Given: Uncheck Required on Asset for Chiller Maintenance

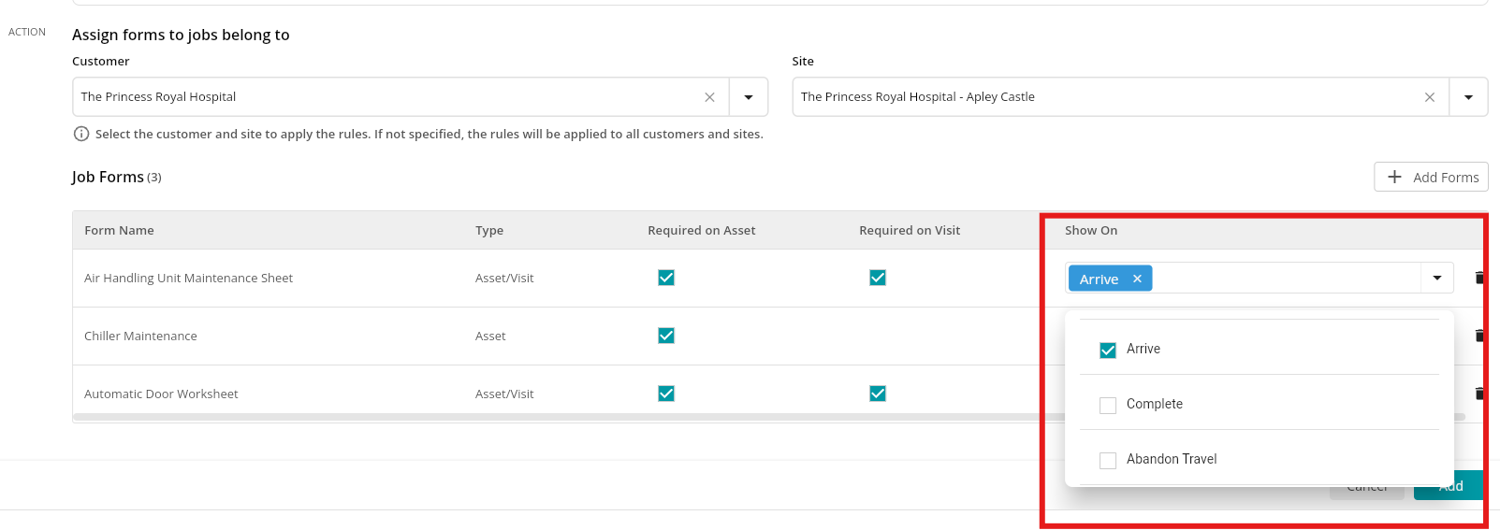Looking at the screenshot, I should (x=666, y=336).
